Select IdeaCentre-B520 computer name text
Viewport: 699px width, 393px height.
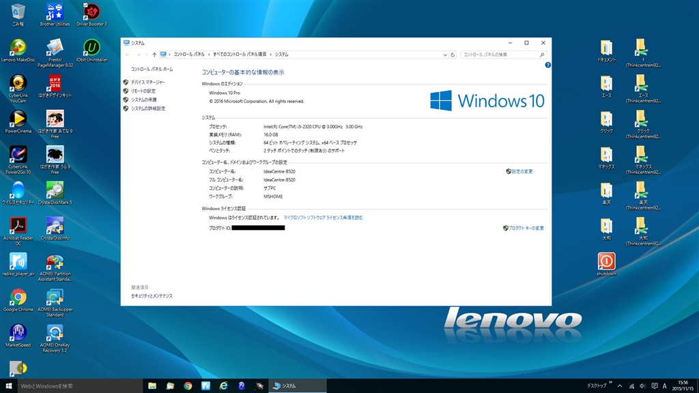click(x=279, y=171)
